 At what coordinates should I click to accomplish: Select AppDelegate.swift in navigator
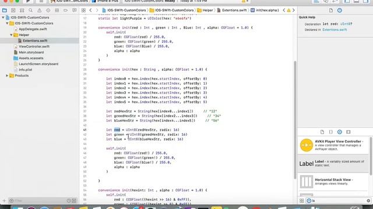(33, 29)
